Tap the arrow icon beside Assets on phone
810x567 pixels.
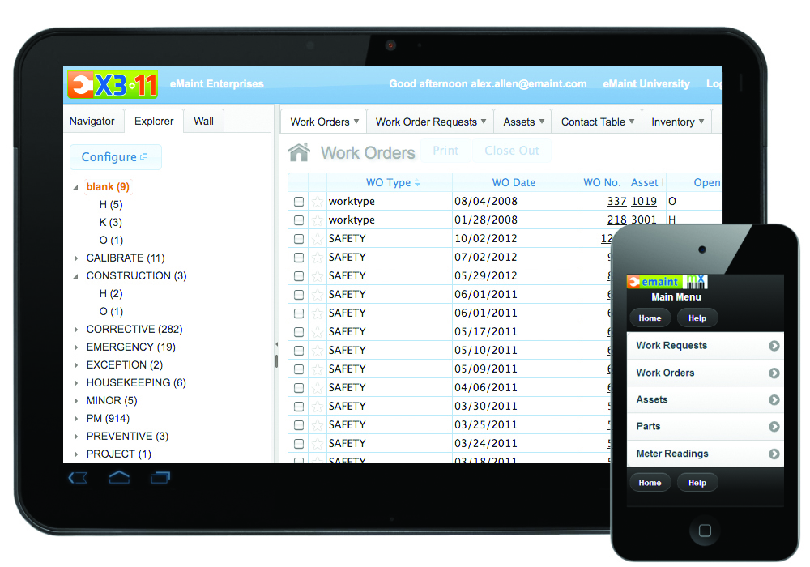[x=774, y=399]
